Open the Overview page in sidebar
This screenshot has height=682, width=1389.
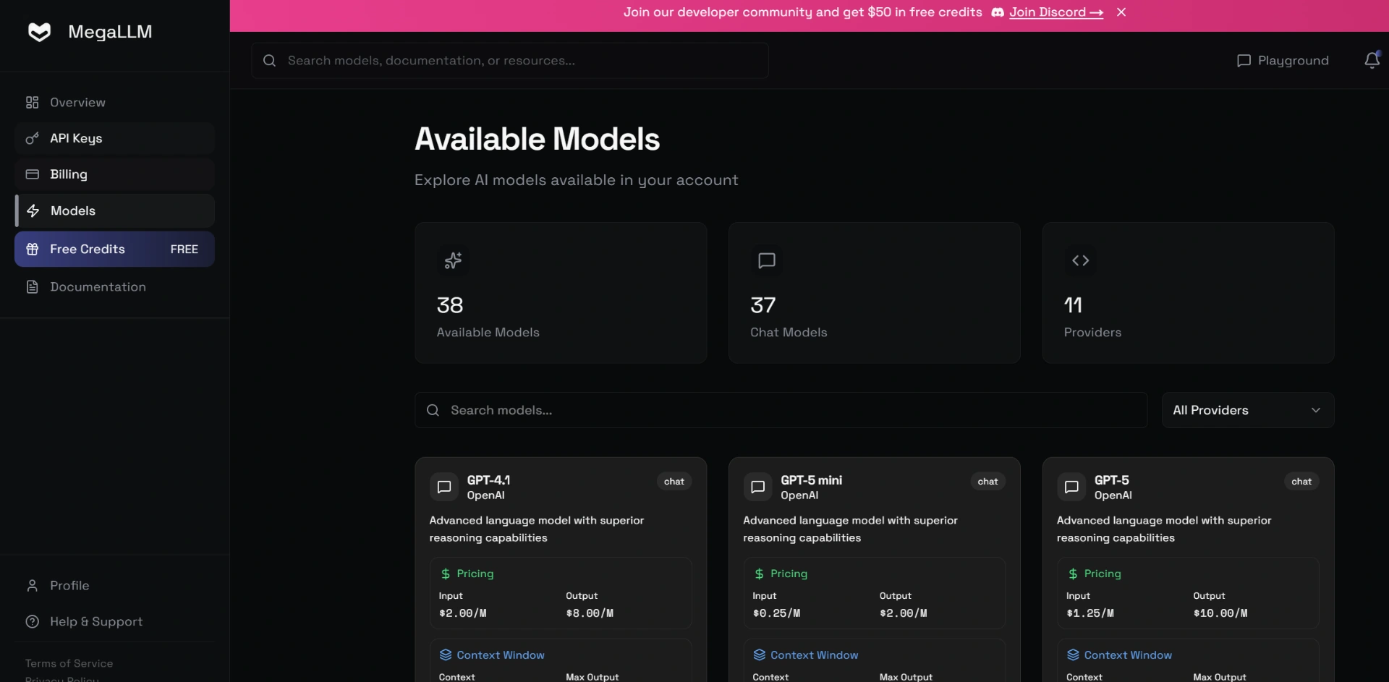77,103
